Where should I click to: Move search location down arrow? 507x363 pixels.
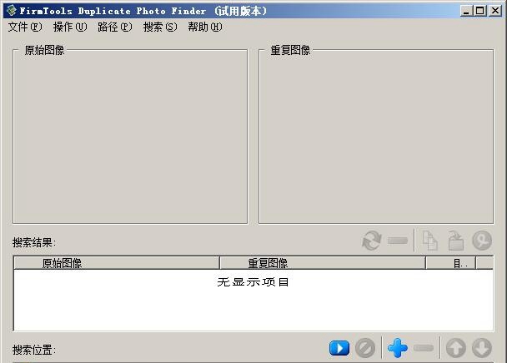[482, 349]
